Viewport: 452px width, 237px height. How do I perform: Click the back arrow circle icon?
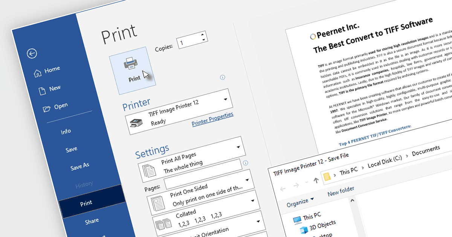tap(32, 54)
